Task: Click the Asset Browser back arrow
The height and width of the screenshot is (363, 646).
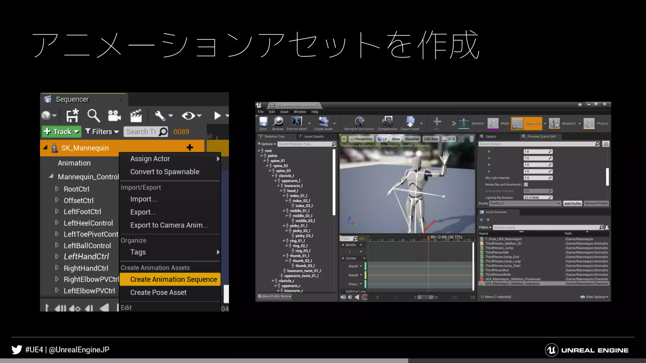Action: (x=481, y=220)
